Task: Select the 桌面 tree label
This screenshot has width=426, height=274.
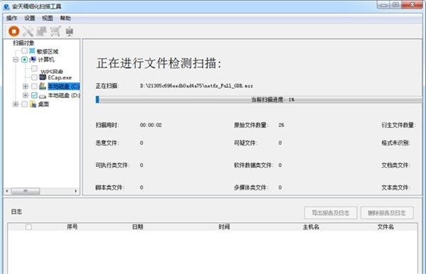Action: point(43,104)
